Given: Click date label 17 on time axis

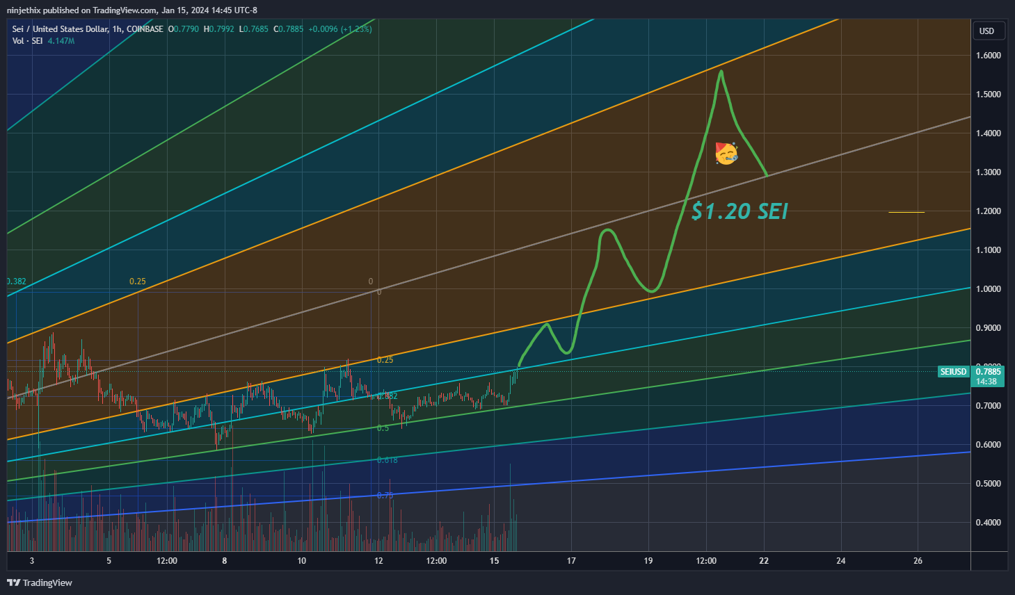Looking at the screenshot, I should click(571, 561).
